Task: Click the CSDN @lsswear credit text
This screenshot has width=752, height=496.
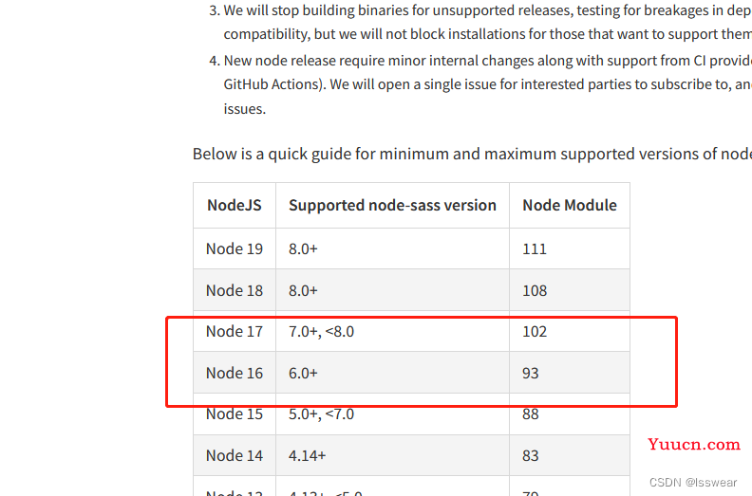Action: pos(692,482)
